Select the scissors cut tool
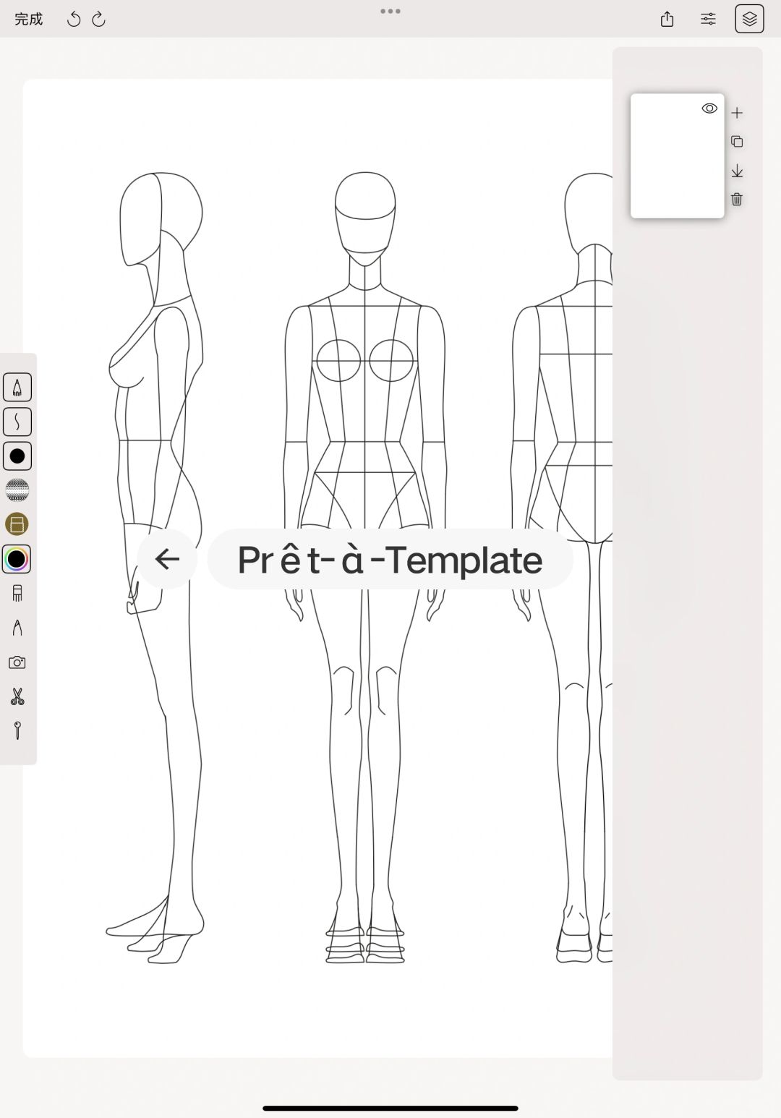Image resolution: width=781 pixels, height=1118 pixels. 17,696
